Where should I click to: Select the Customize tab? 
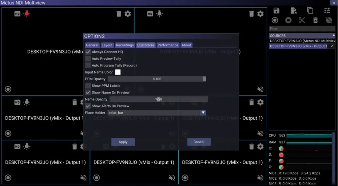(x=146, y=45)
